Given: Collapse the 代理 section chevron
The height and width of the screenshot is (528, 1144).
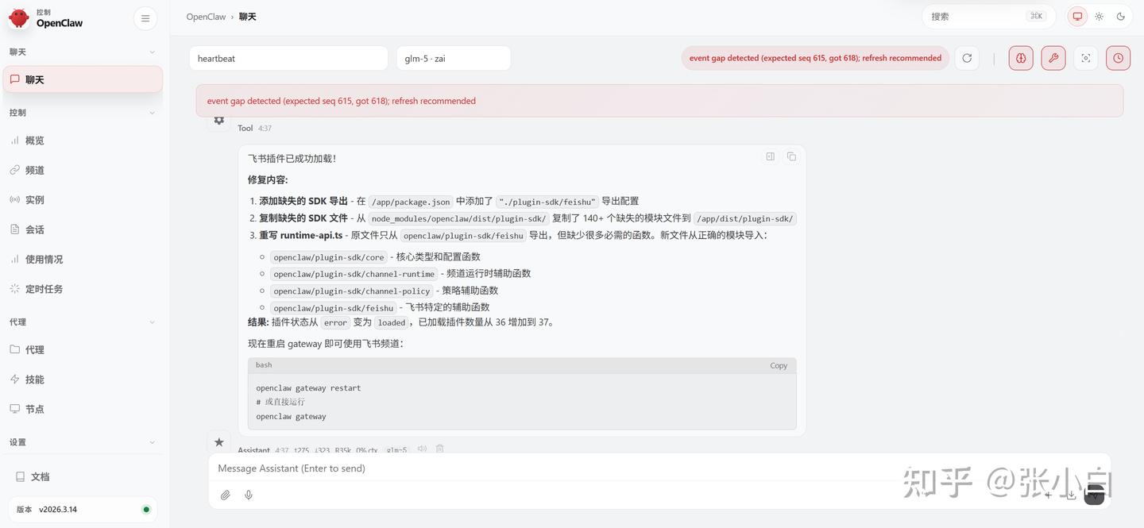Looking at the screenshot, I should 152,322.
